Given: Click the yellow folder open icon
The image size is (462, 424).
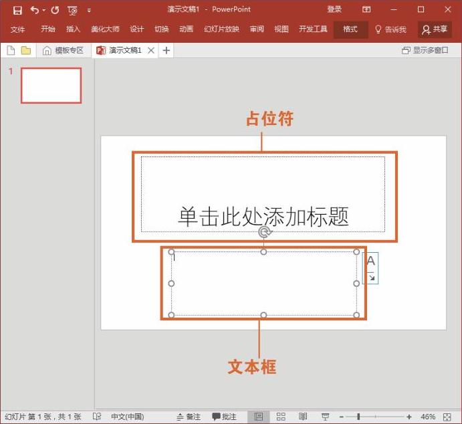Looking at the screenshot, I should point(26,50).
